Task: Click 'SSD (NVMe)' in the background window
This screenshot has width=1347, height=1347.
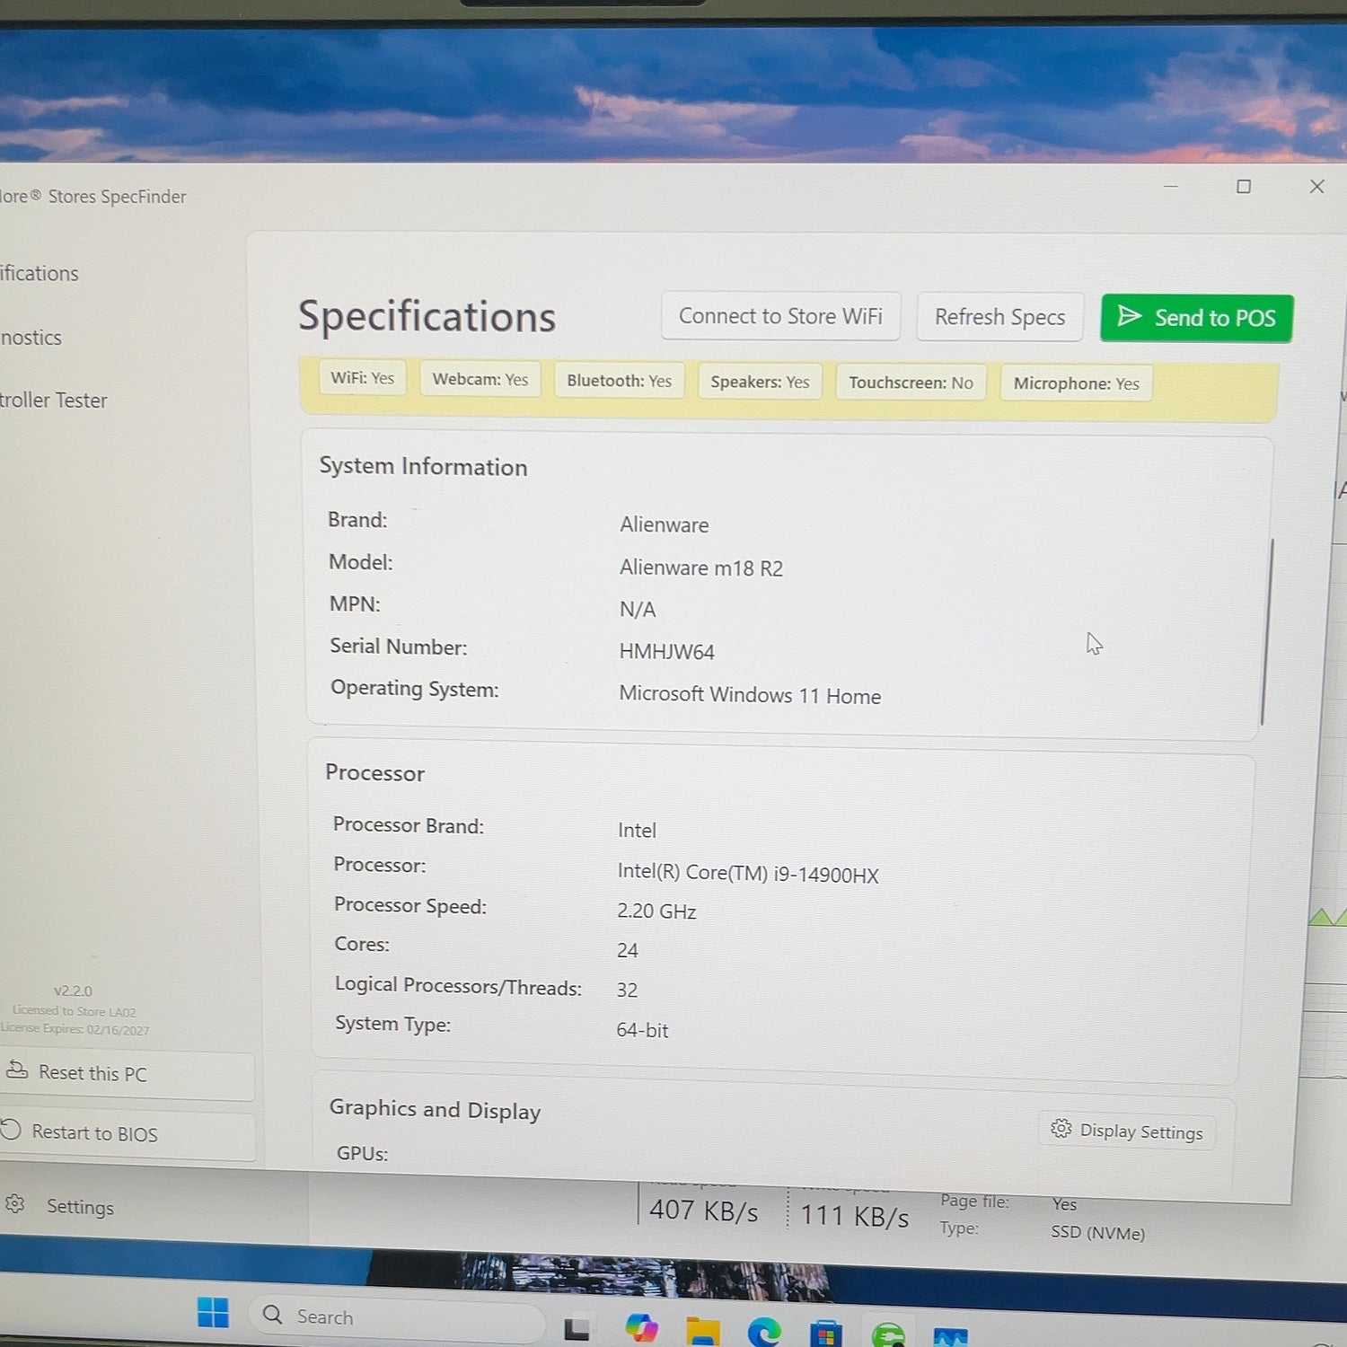Action: click(x=1098, y=1232)
